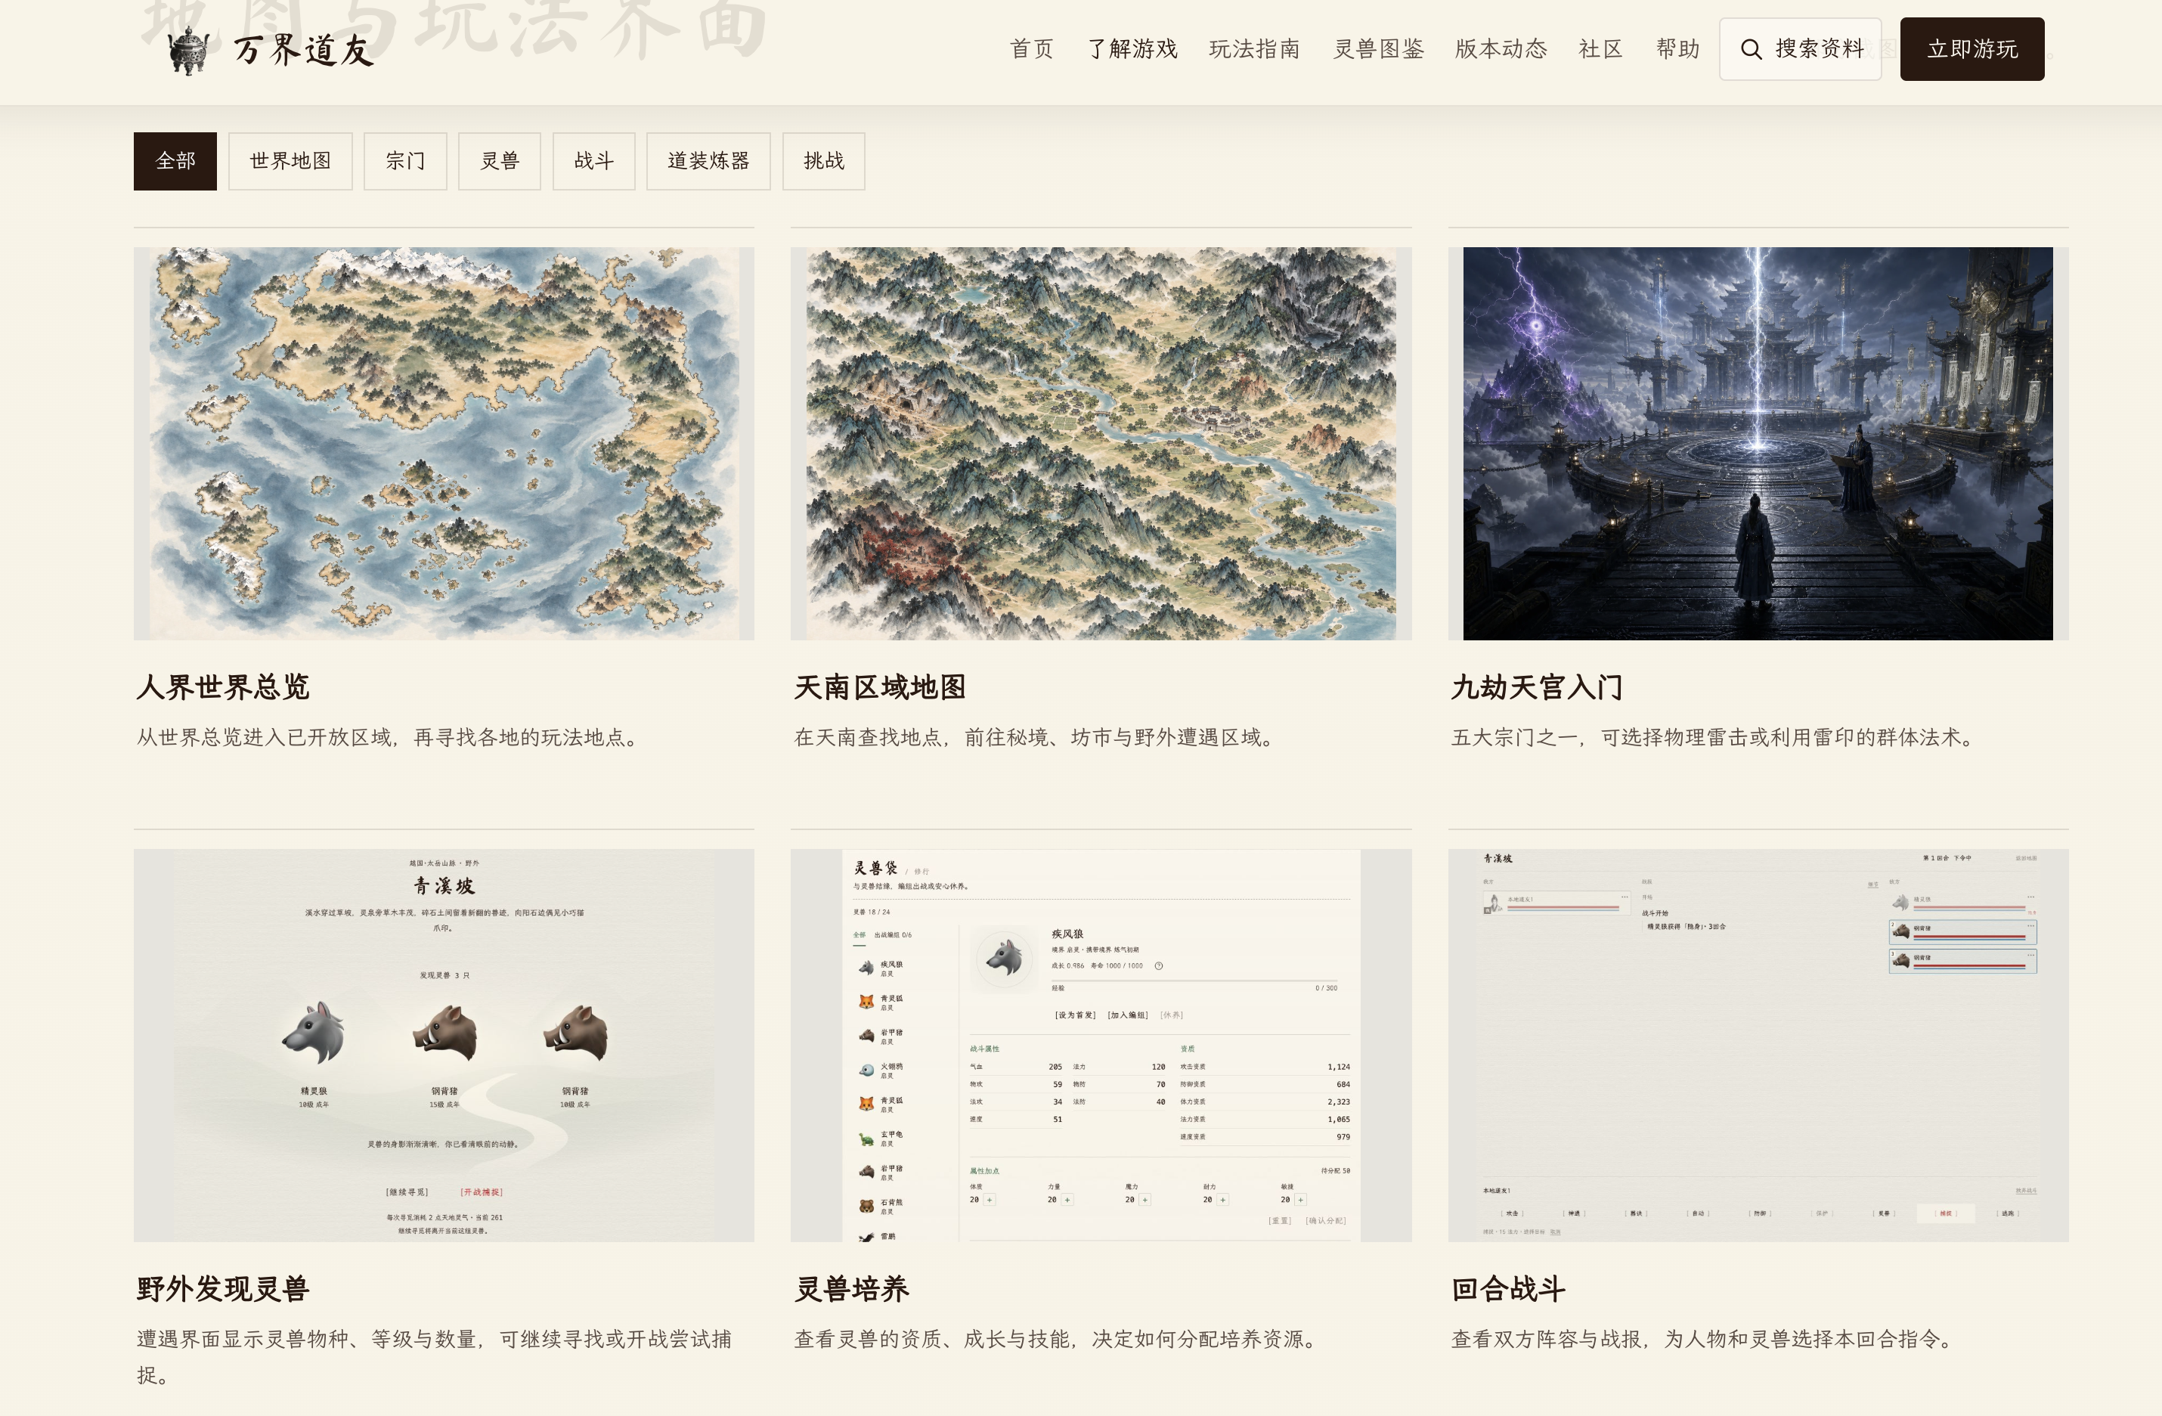2162x1416 pixels.
Task: Open the 玩法指南 nav item
Action: pyautogui.click(x=1255, y=49)
